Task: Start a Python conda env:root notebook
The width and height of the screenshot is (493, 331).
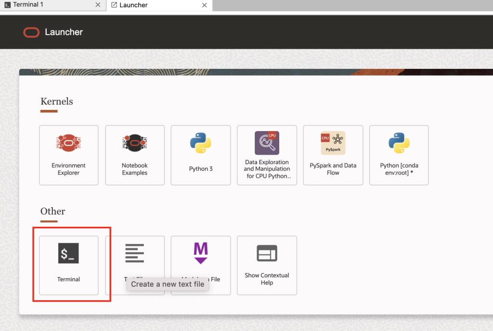Action: coord(399,155)
